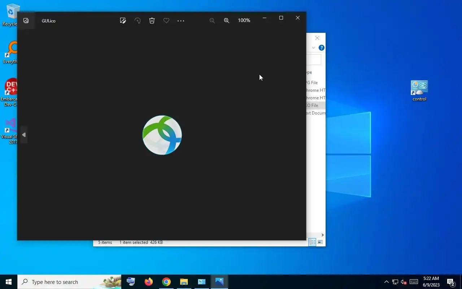
Task: Show hidden system tray icons
Action: coord(386,282)
